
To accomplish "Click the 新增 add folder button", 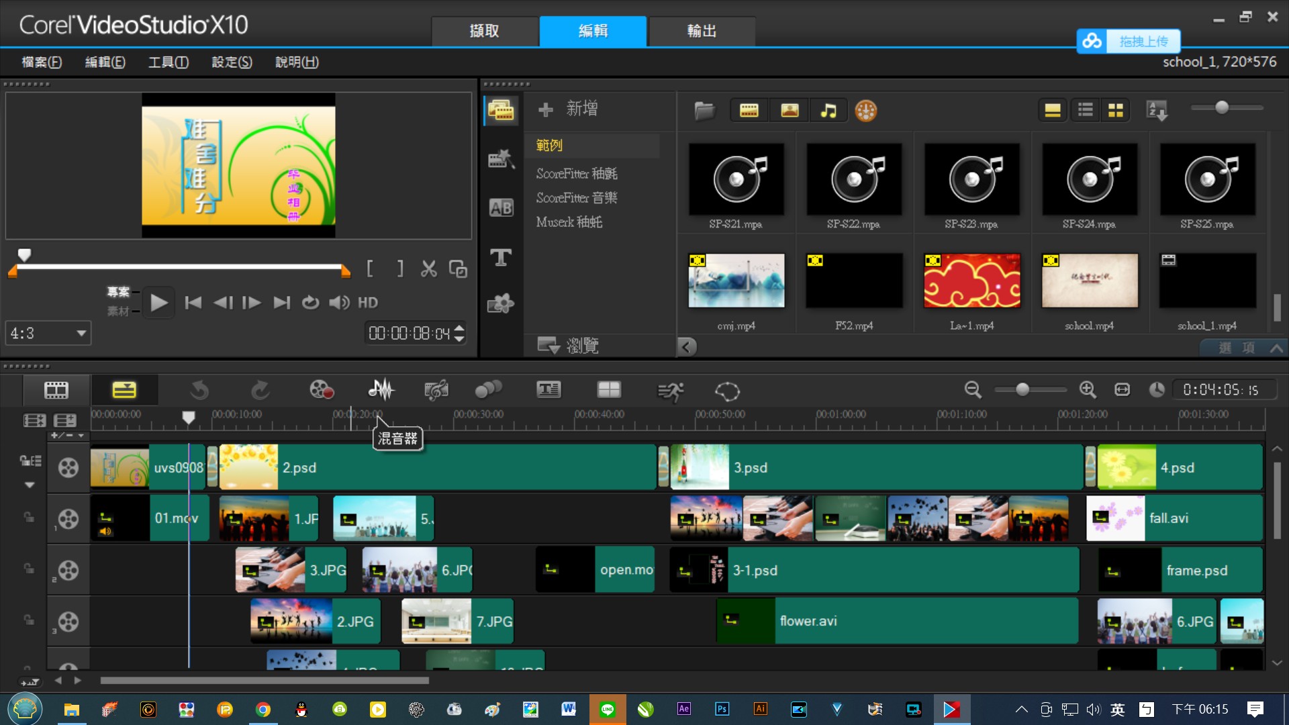I will tap(569, 109).
